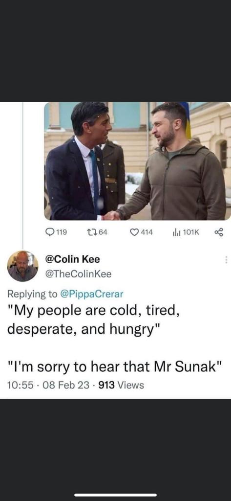Follow the @PippaCrerar mention link
The height and width of the screenshot is (501, 231).
tap(92, 294)
